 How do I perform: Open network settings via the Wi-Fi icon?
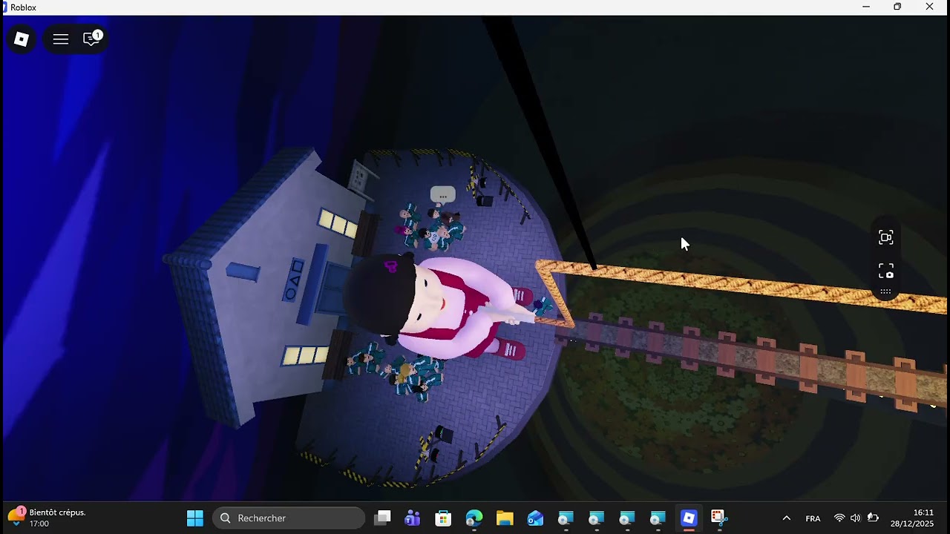coord(839,518)
